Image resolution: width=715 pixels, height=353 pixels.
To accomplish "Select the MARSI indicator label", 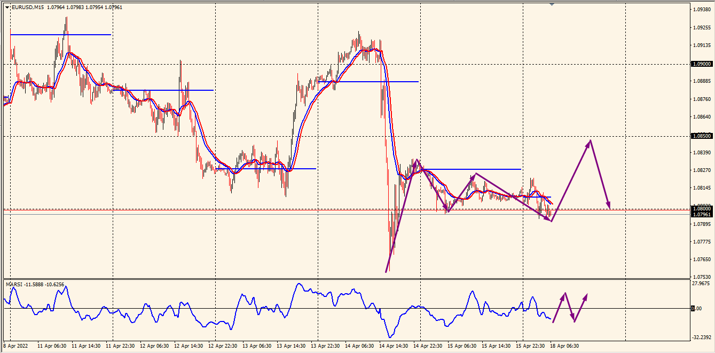I will [14, 285].
